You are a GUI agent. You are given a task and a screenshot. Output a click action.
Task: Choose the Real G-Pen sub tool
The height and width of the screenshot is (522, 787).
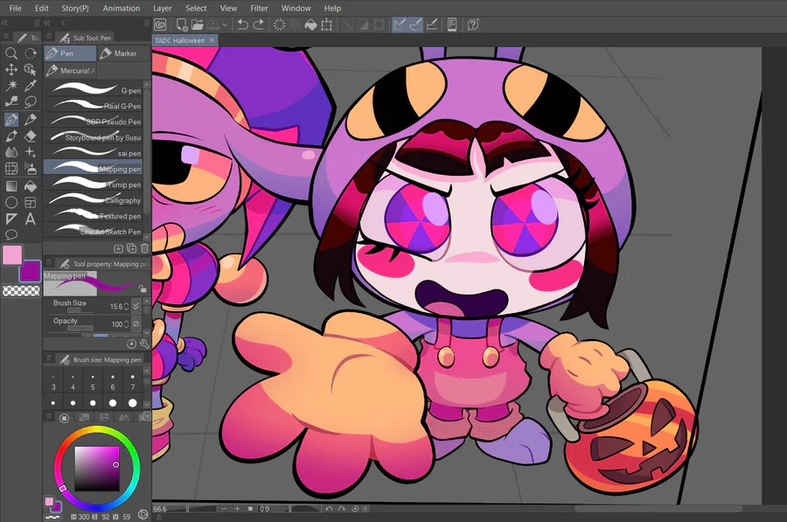(x=94, y=106)
